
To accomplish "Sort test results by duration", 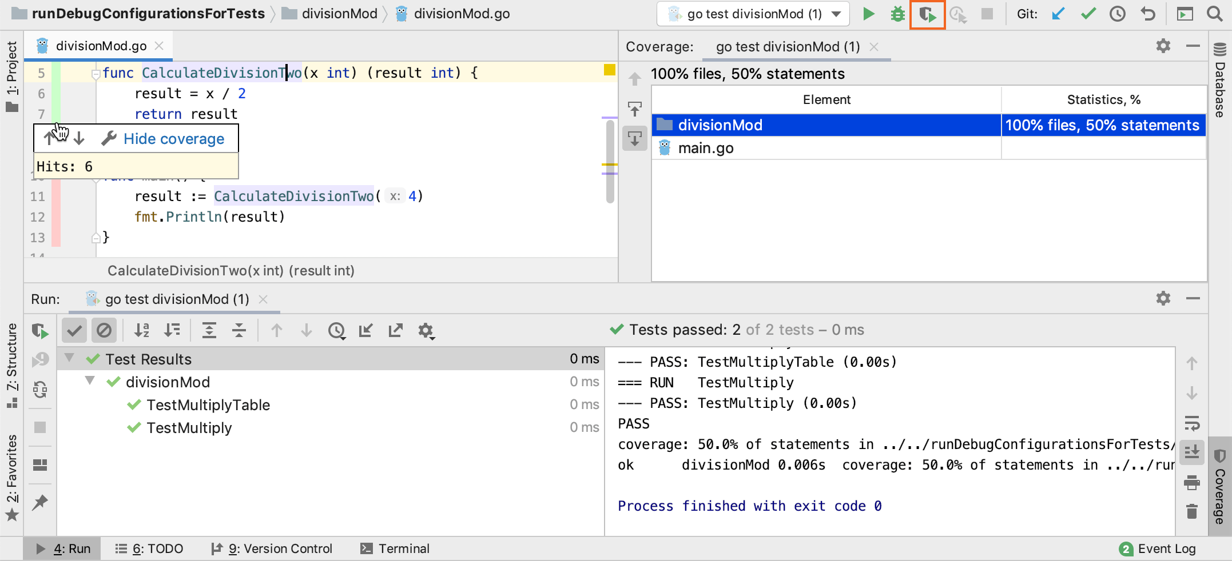I will pos(172,330).
